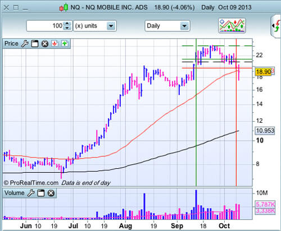Maximize the chart window
Image resolution: width=281 pixels, height=231 pixels.
click(16, 8)
